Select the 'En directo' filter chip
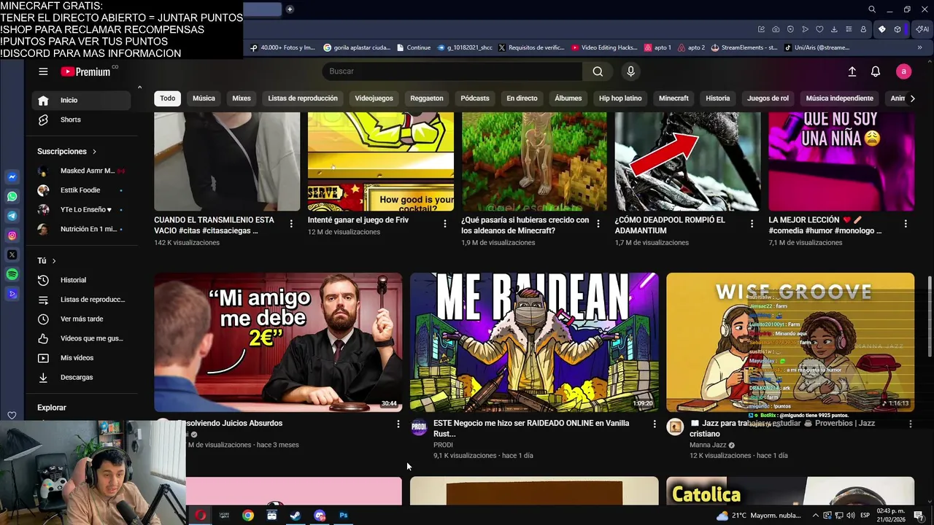Screen dimensions: 934x525 (522, 98)
